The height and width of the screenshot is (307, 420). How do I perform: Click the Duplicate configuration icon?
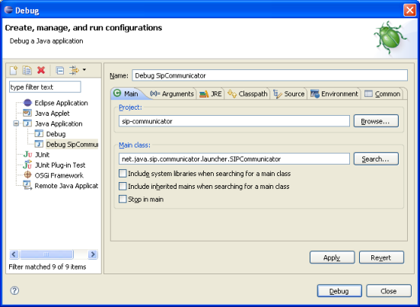pos(27,71)
